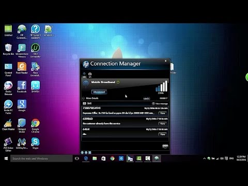Click New message in SMS panel

(x=160, y=103)
